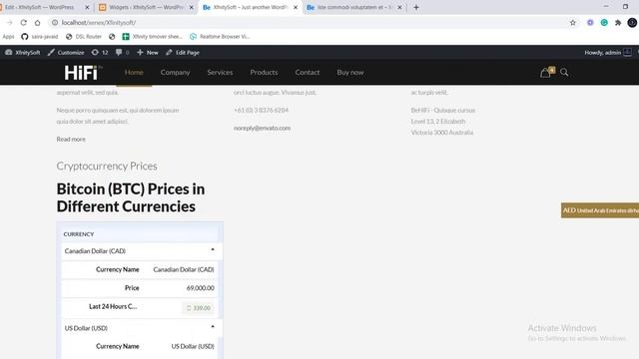The height and width of the screenshot is (359, 639).
Task: Click the +61 (0) 3 8376 6284 phone number
Action: [x=261, y=111]
